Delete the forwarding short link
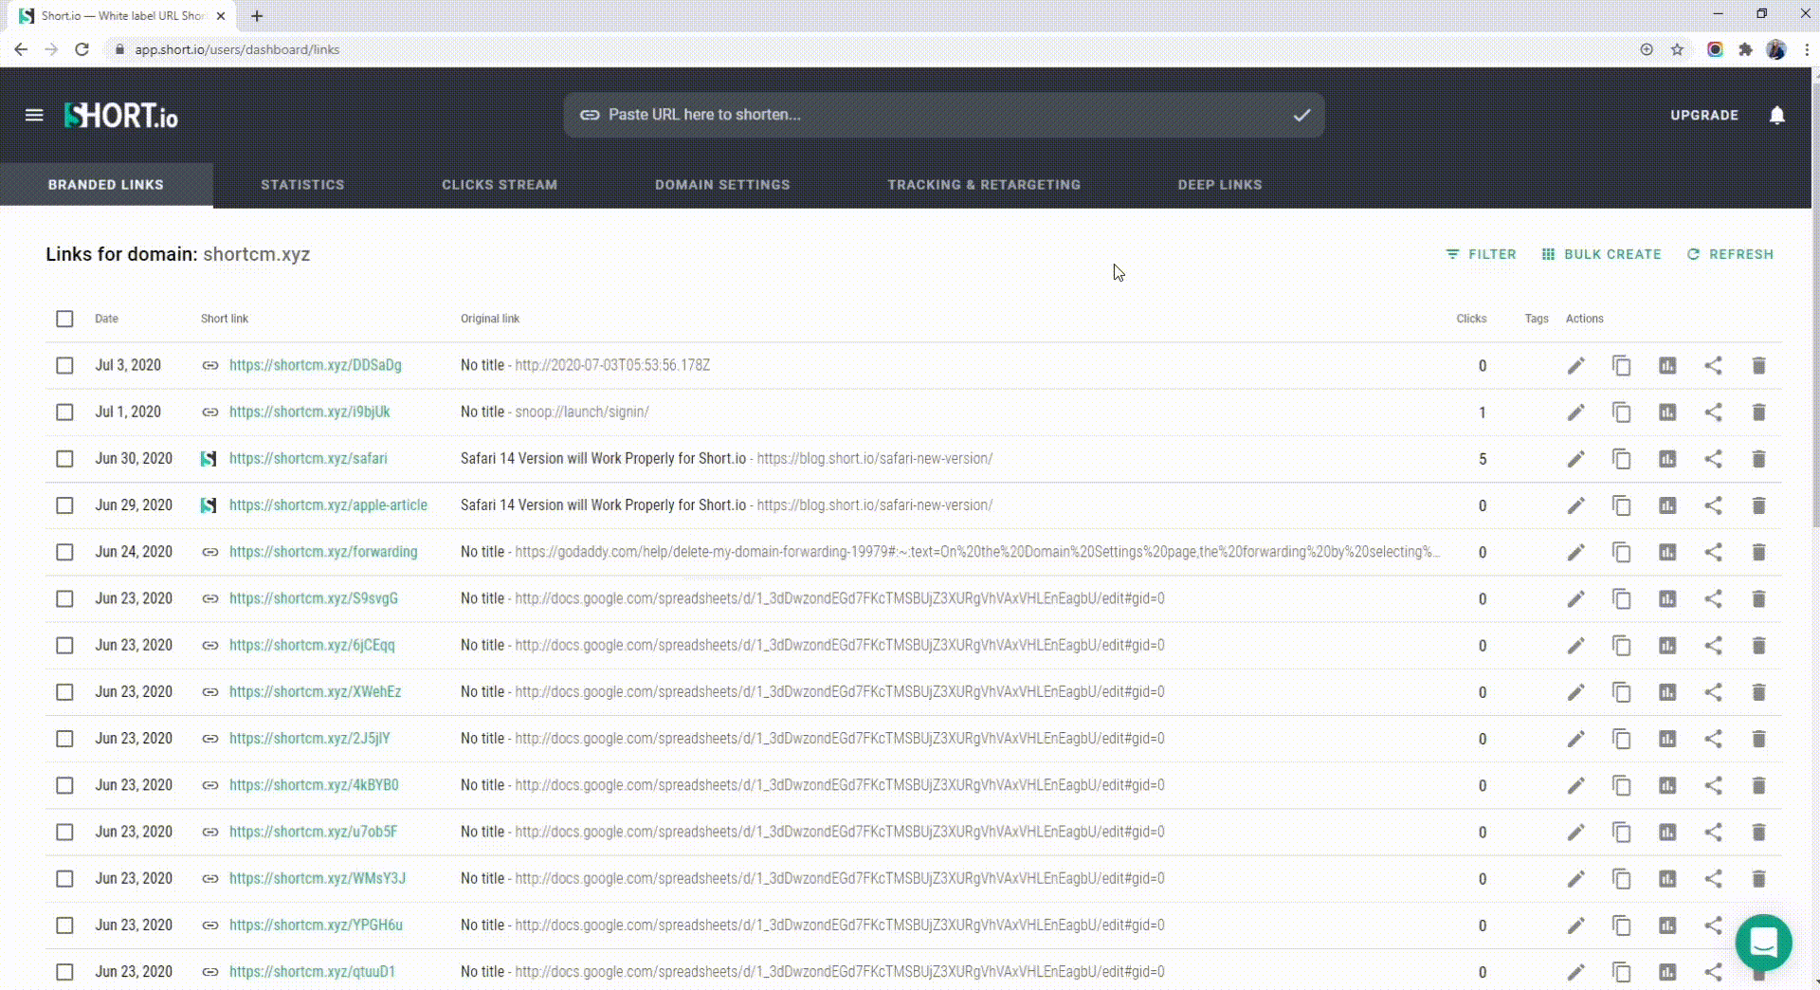The width and height of the screenshot is (1820, 990). [x=1758, y=552]
